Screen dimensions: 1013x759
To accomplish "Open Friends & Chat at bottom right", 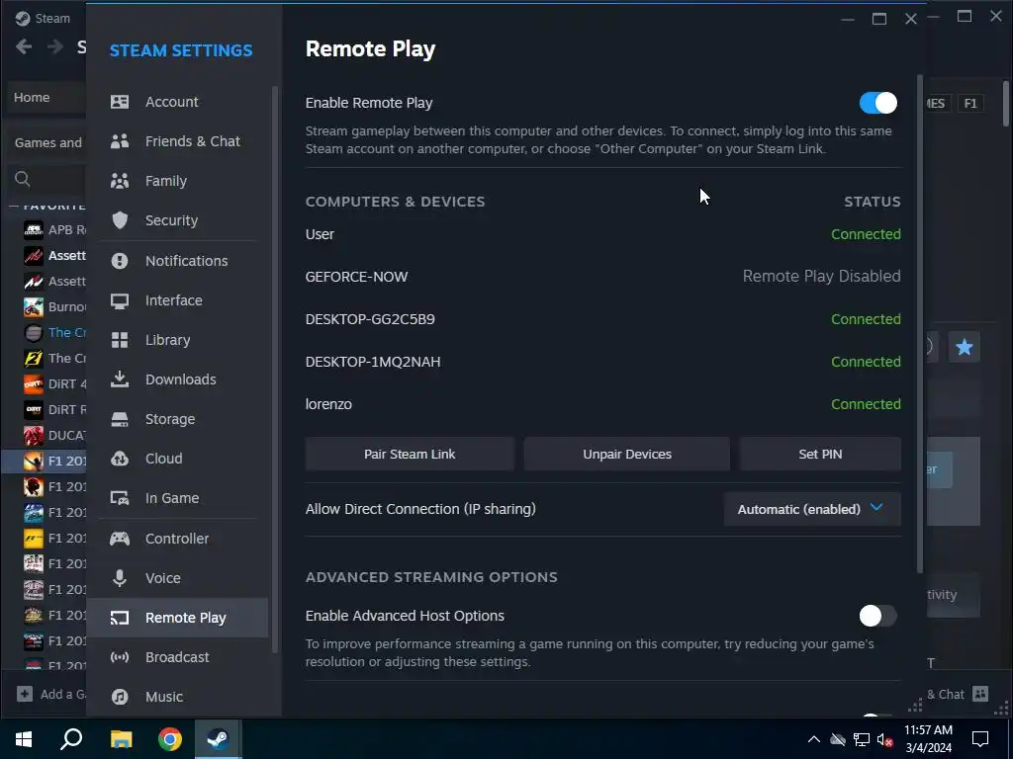I will 957,695.
